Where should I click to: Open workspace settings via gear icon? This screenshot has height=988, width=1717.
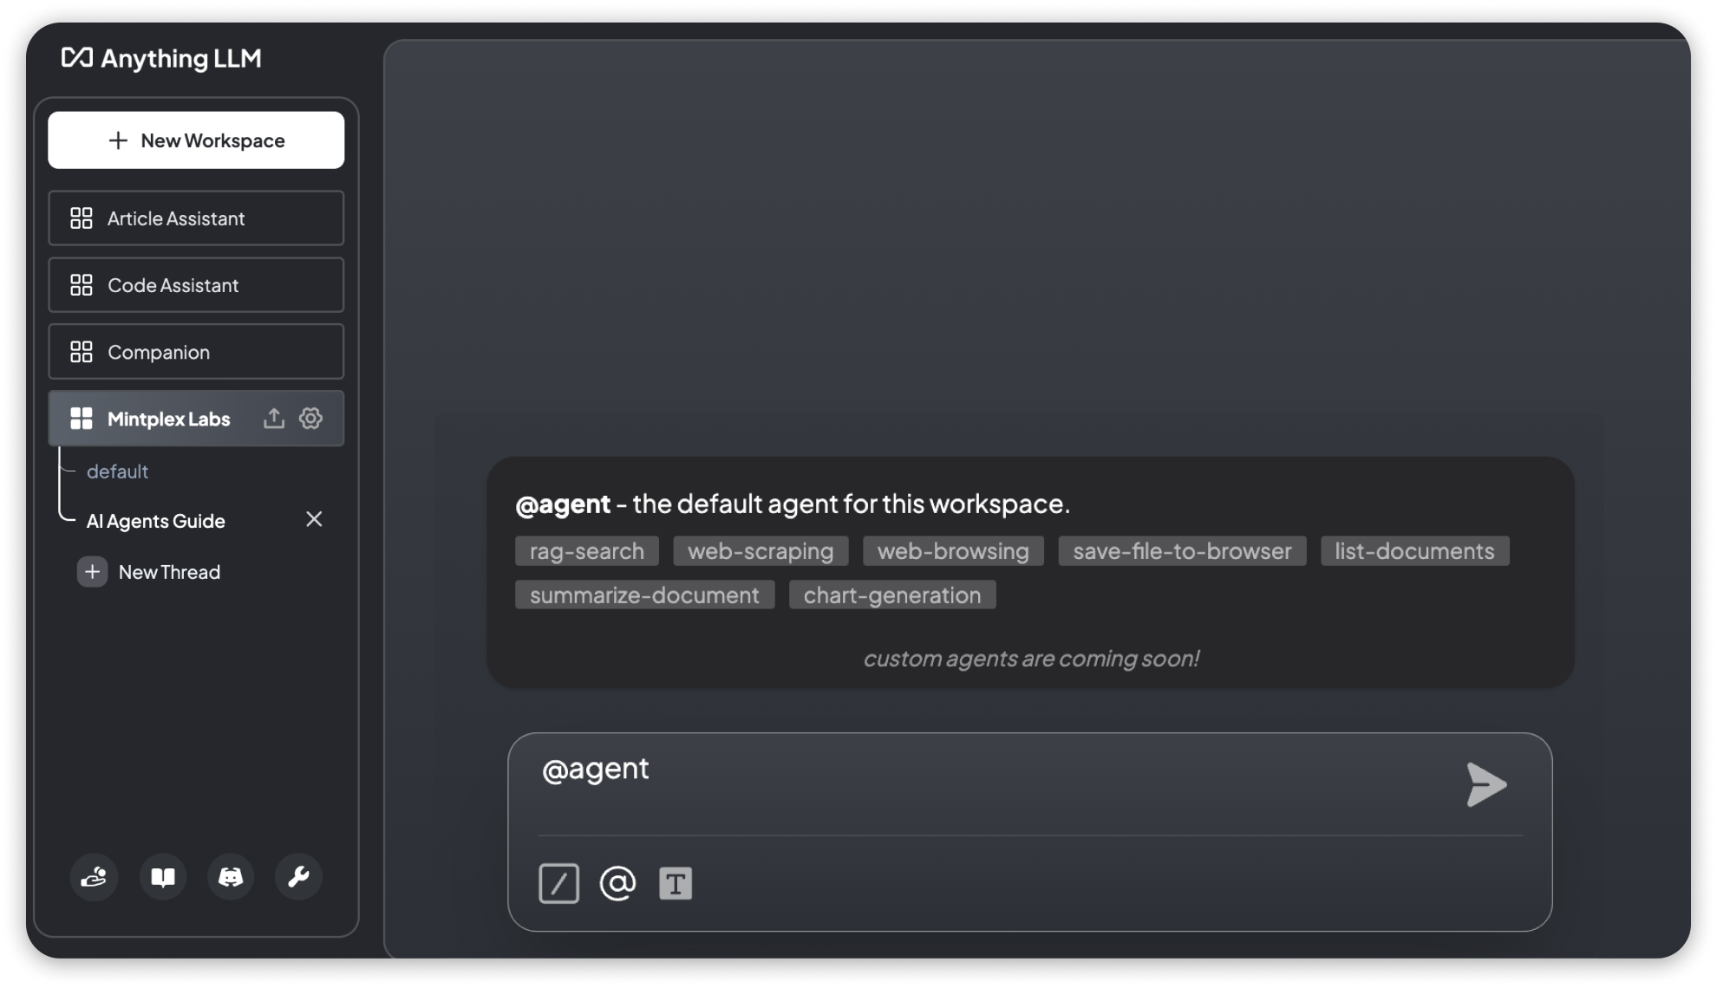(x=310, y=418)
